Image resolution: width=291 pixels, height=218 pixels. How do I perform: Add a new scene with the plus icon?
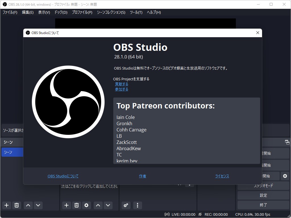click(x=6, y=205)
